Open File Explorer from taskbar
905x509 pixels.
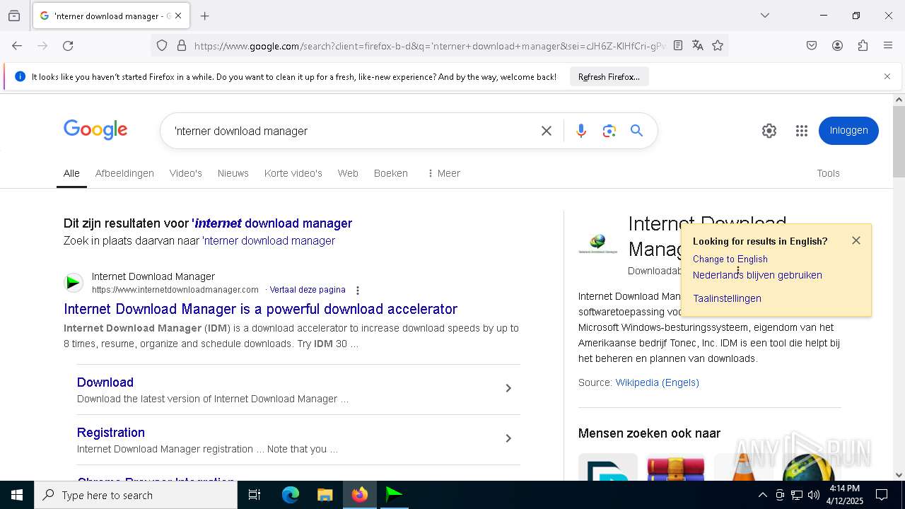[325, 495]
